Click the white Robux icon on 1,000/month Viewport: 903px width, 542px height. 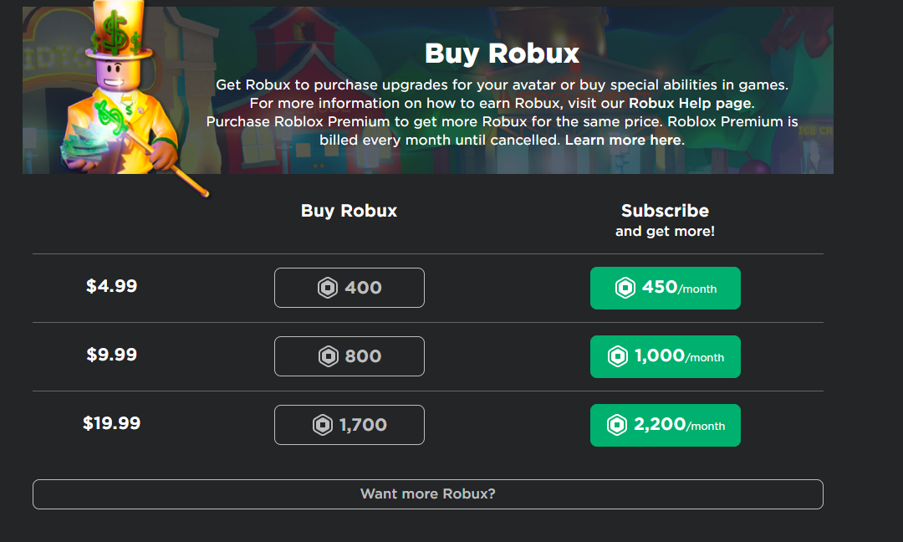[x=617, y=356]
